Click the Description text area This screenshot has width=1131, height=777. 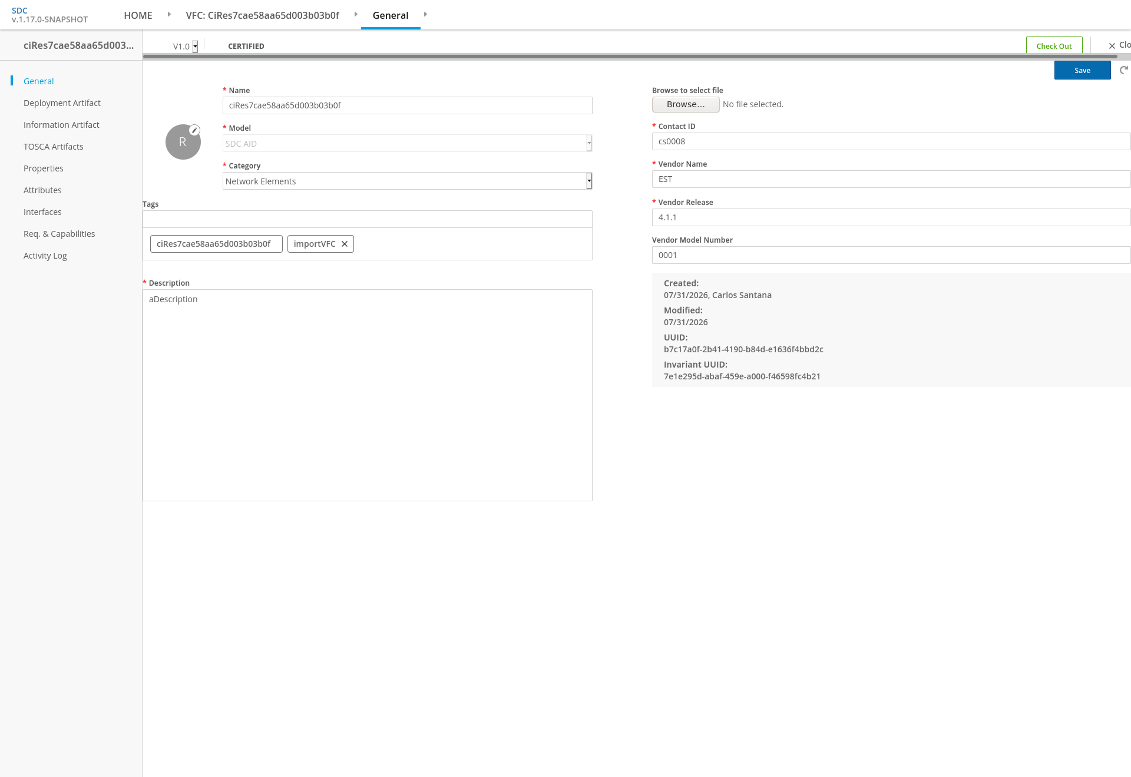(x=367, y=395)
